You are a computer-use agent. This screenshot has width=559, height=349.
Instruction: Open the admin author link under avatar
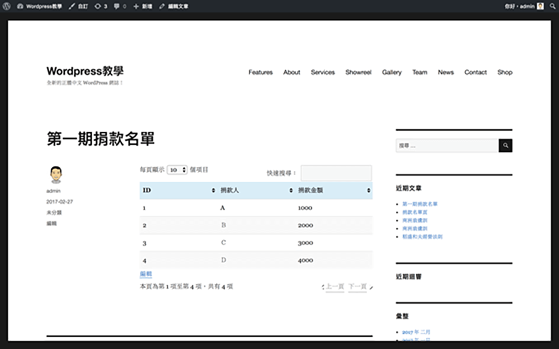[54, 191]
